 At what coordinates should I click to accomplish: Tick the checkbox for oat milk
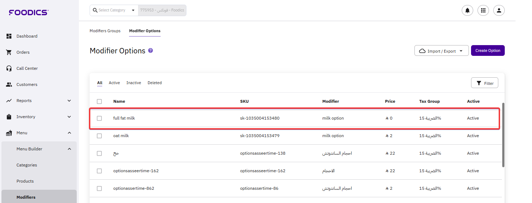pos(99,136)
